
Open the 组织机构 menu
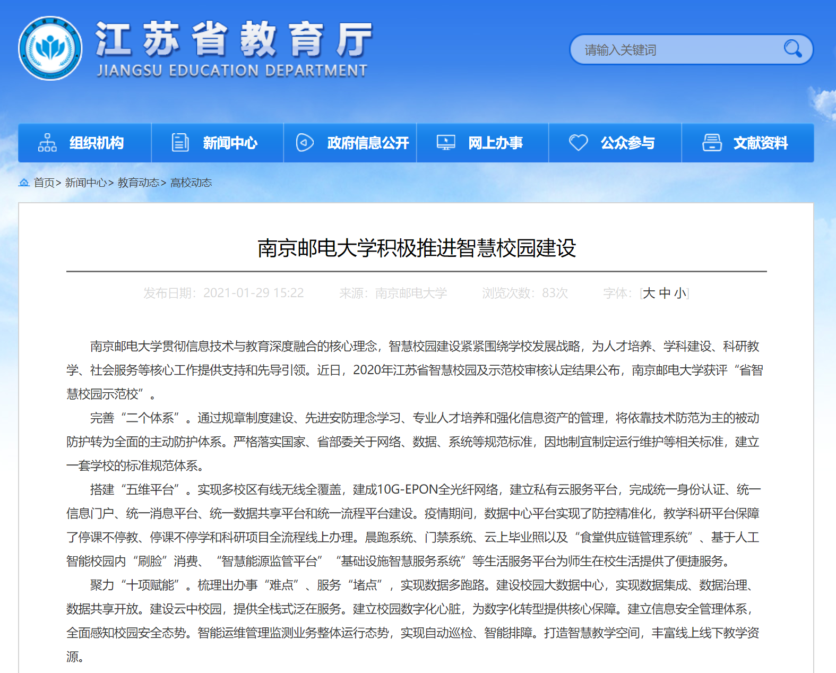click(x=97, y=143)
